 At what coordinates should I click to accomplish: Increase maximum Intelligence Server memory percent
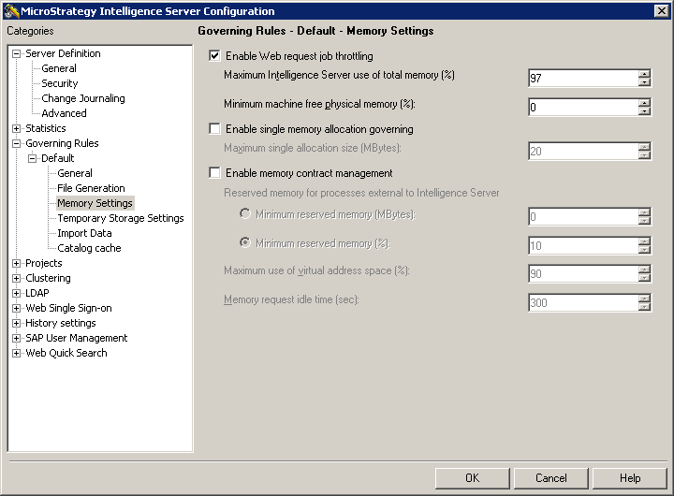click(644, 74)
